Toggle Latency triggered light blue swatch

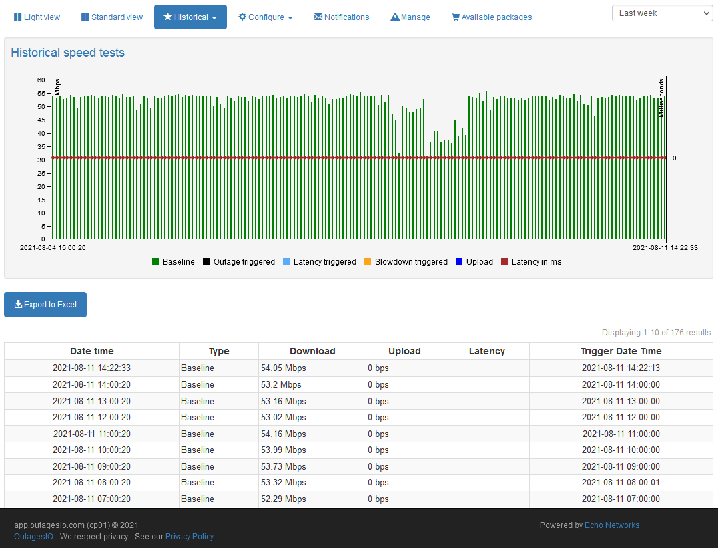(x=286, y=261)
